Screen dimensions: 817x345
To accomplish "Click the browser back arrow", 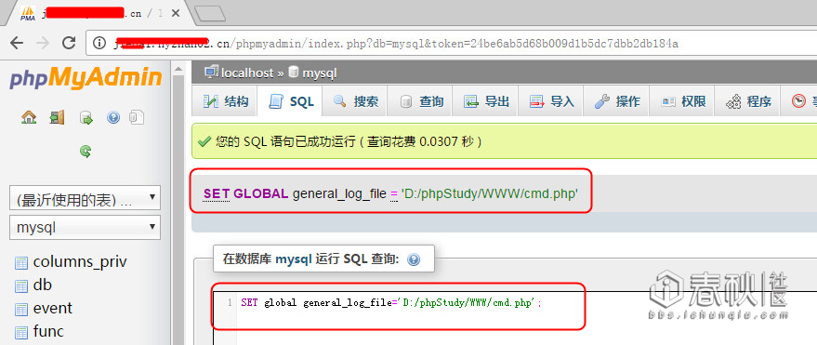I will pyautogui.click(x=17, y=43).
